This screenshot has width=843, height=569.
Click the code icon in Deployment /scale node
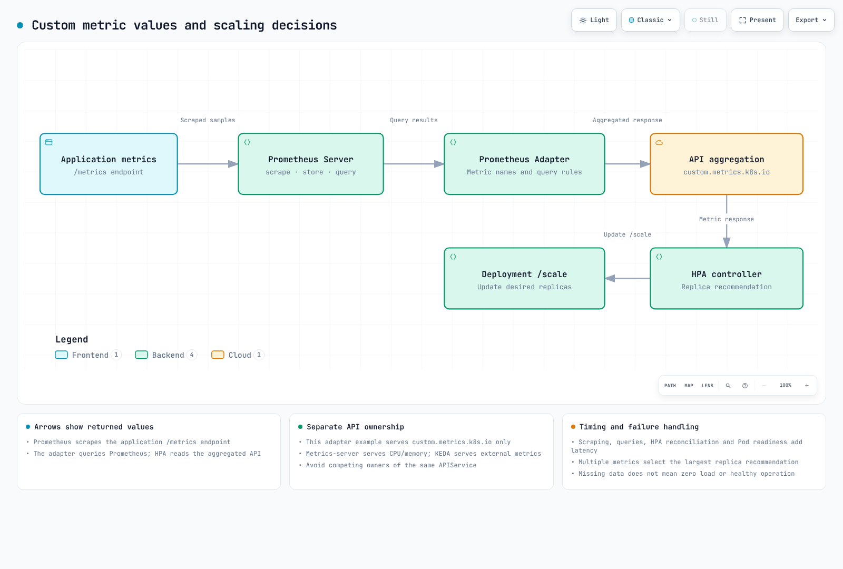(x=453, y=257)
